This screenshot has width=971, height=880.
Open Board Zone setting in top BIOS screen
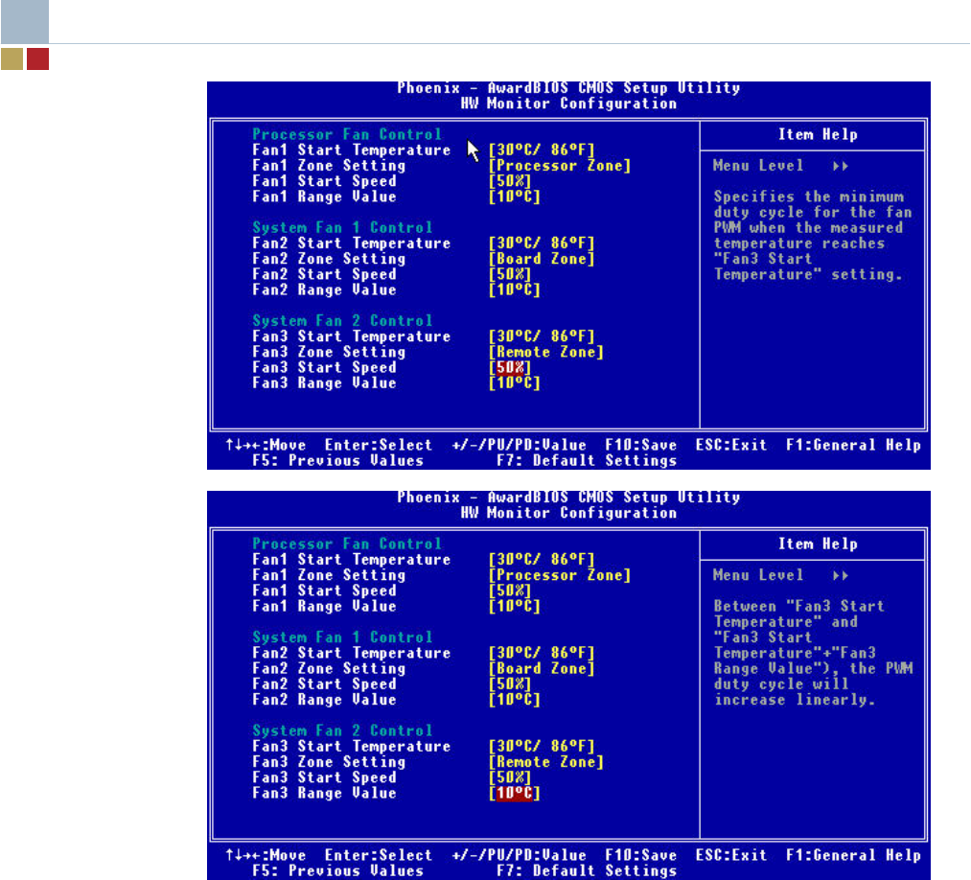[542, 258]
